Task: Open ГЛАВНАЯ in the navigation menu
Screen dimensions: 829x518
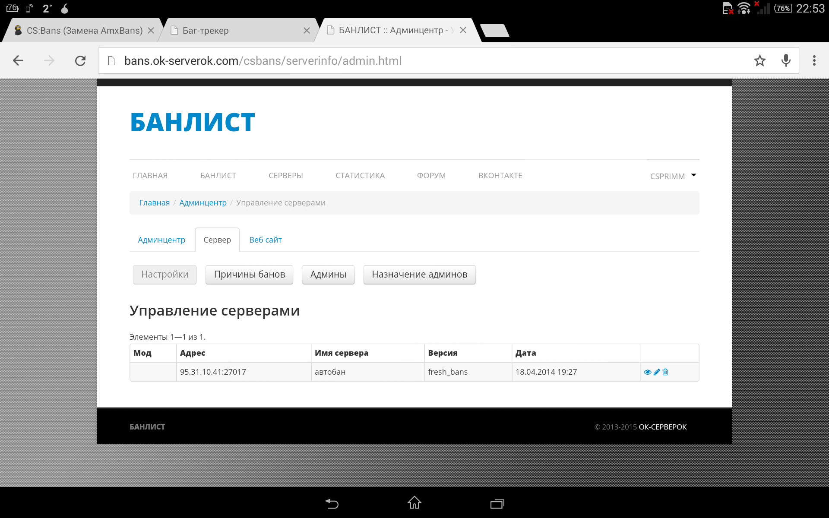Action: pyautogui.click(x=150, y=176)
